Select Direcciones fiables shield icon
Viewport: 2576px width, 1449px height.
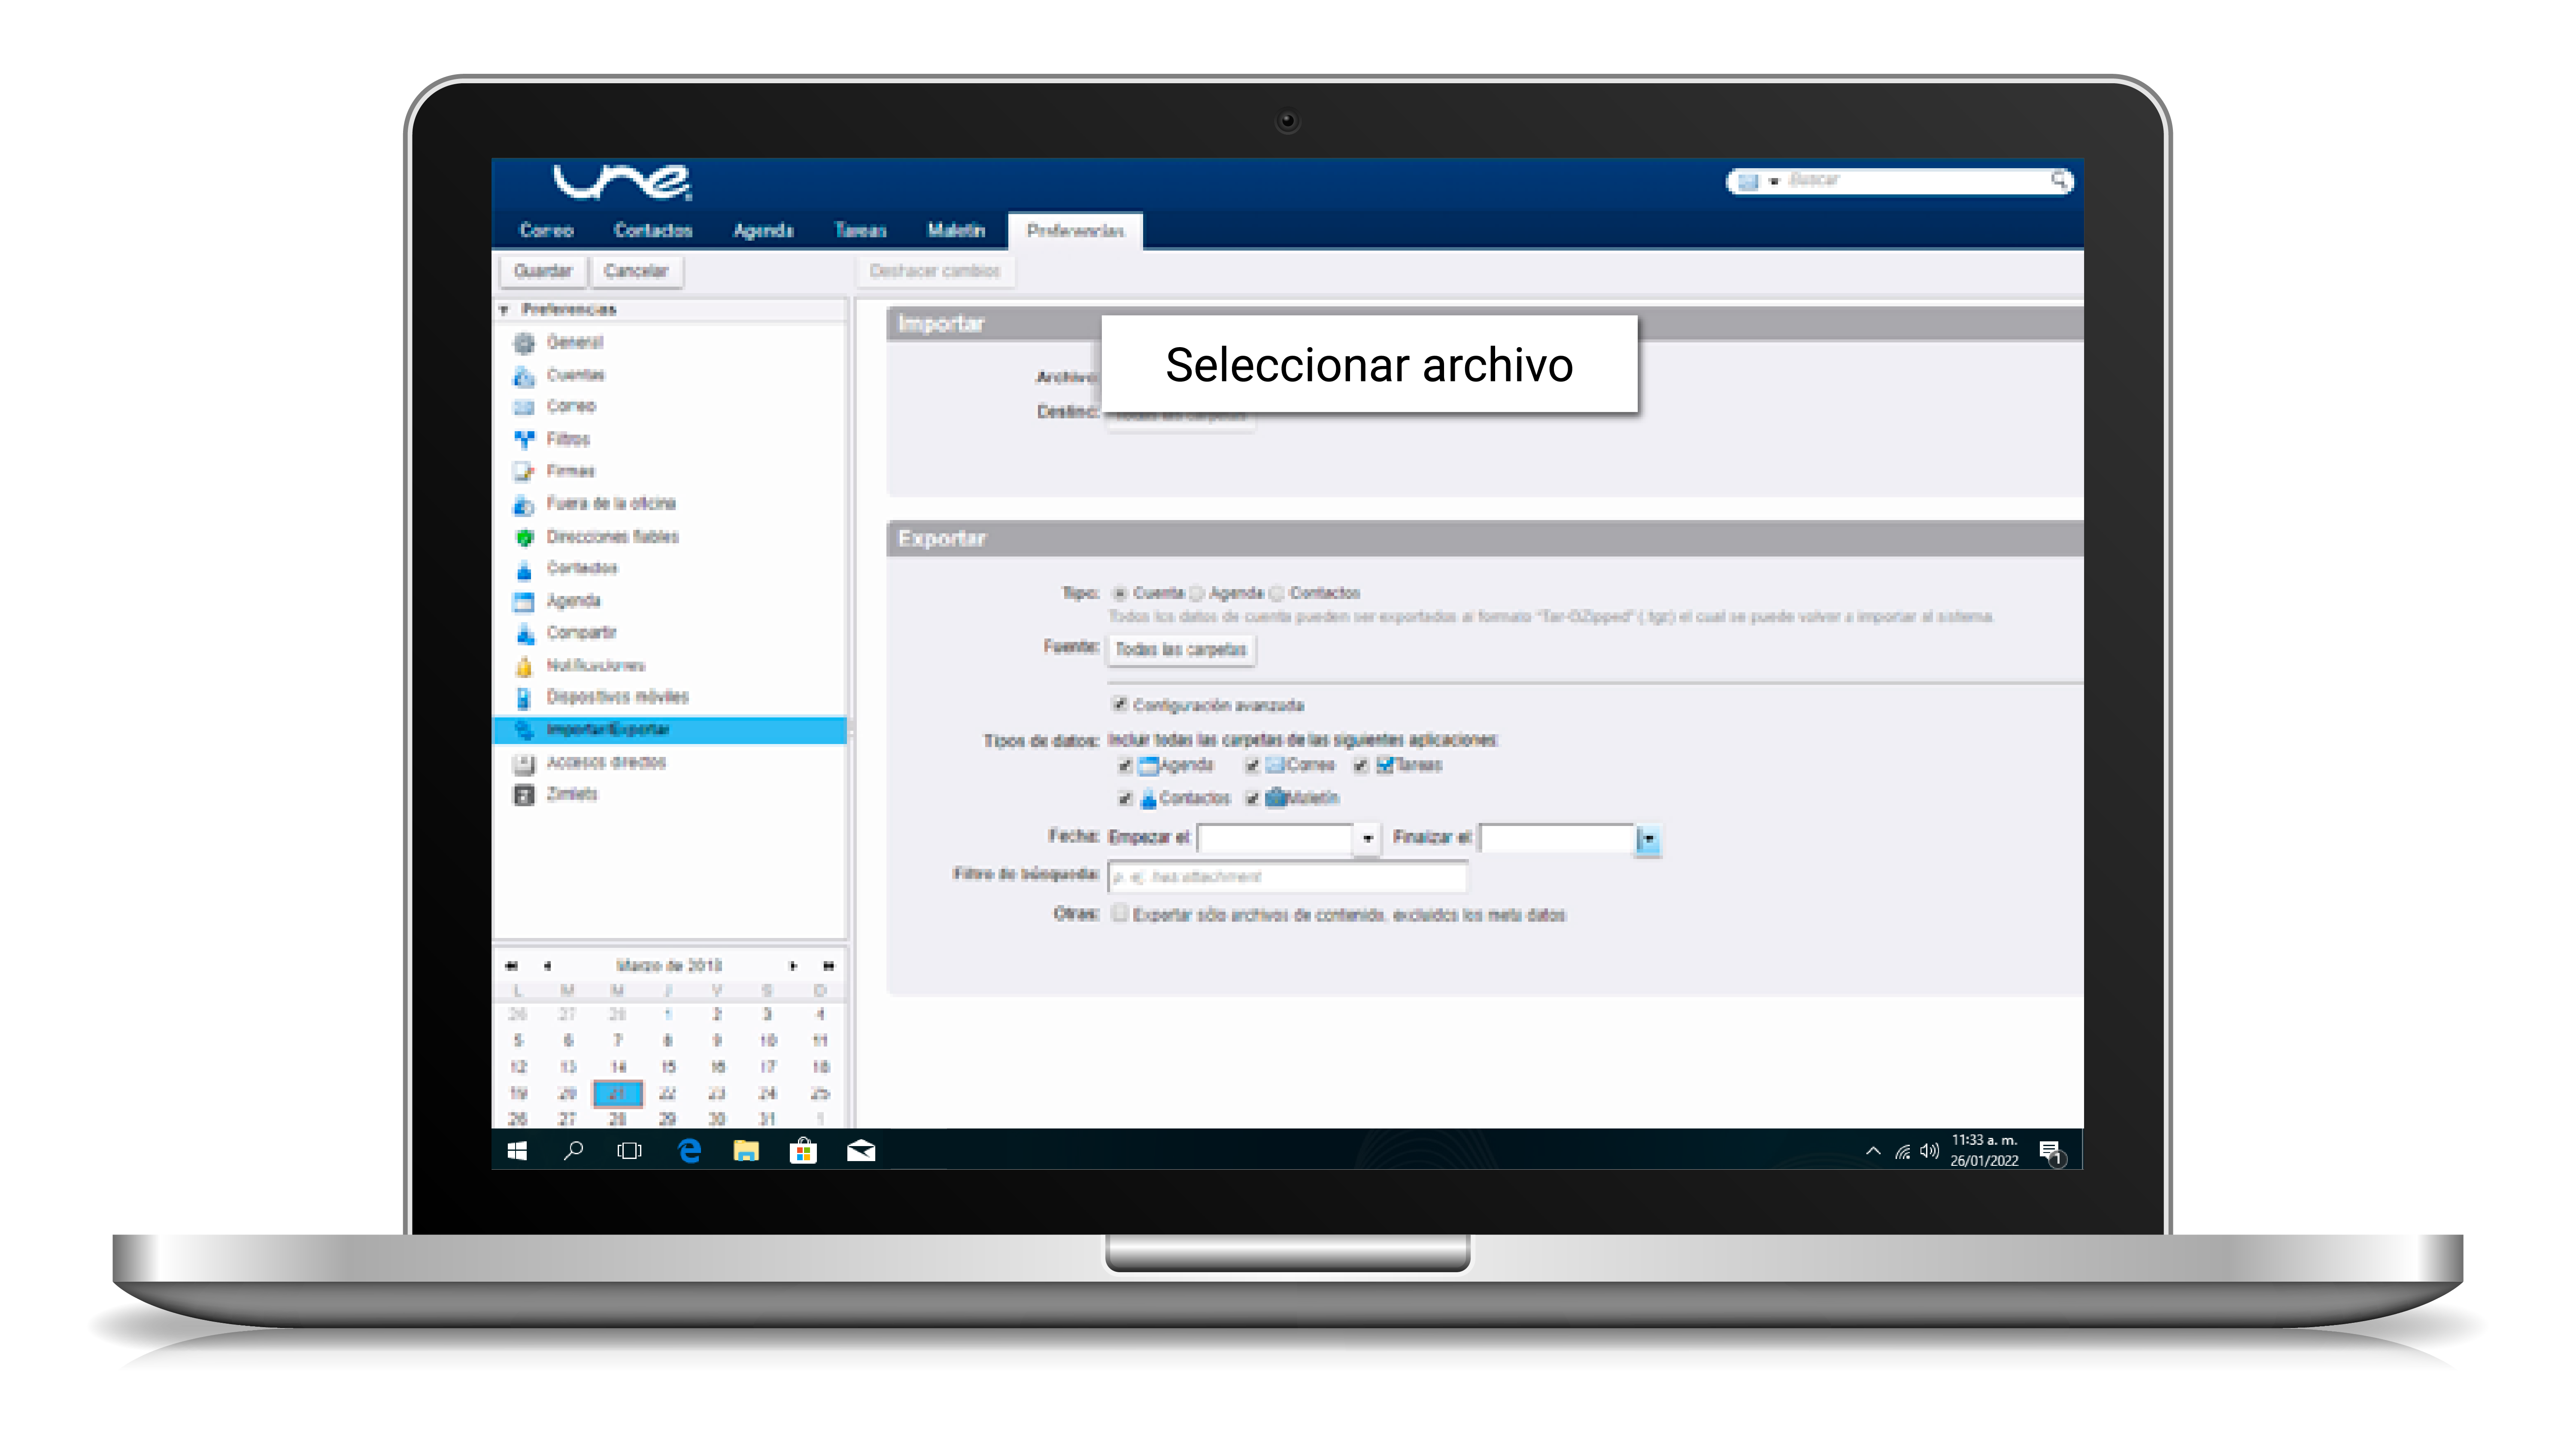coord(524,537)
